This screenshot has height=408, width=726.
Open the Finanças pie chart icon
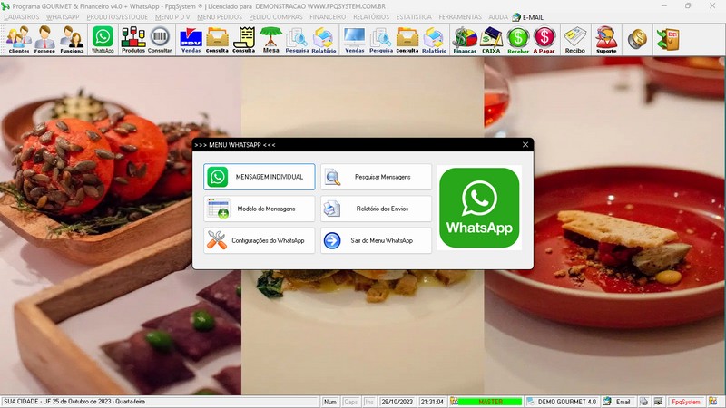(465, 40)
